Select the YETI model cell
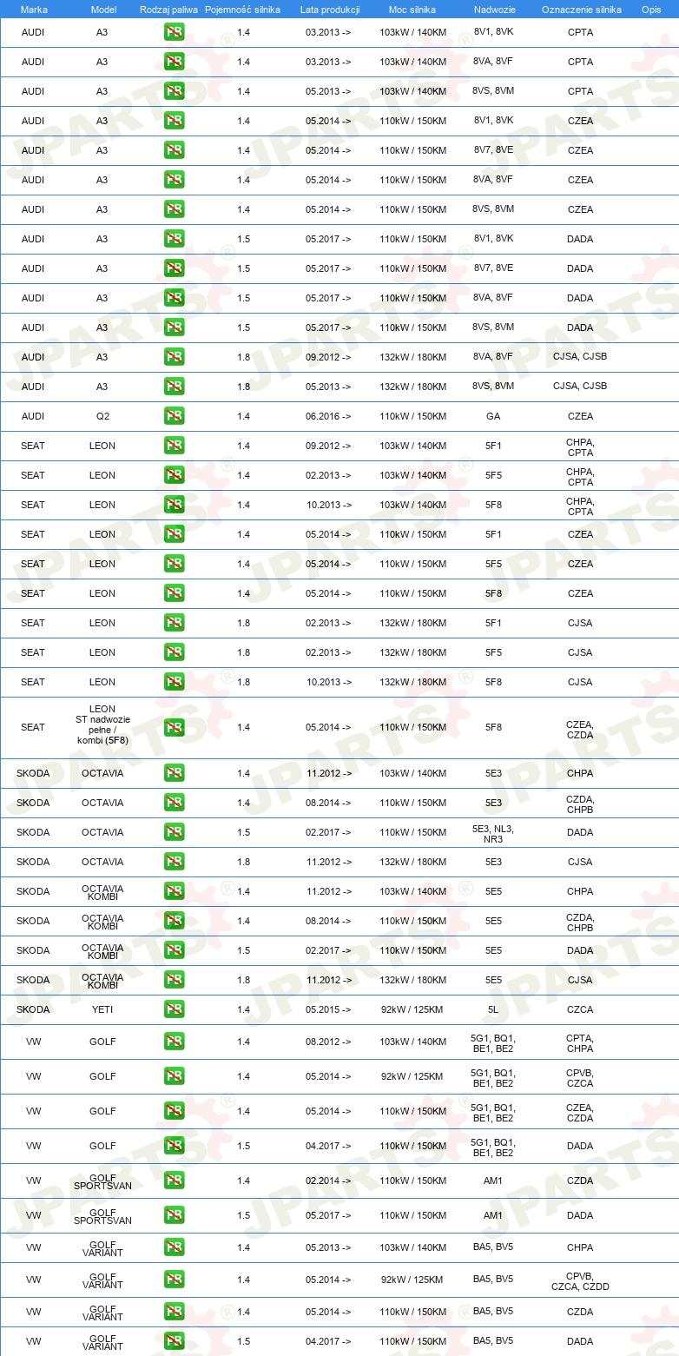679x1356 pixels. (102, 1009)
